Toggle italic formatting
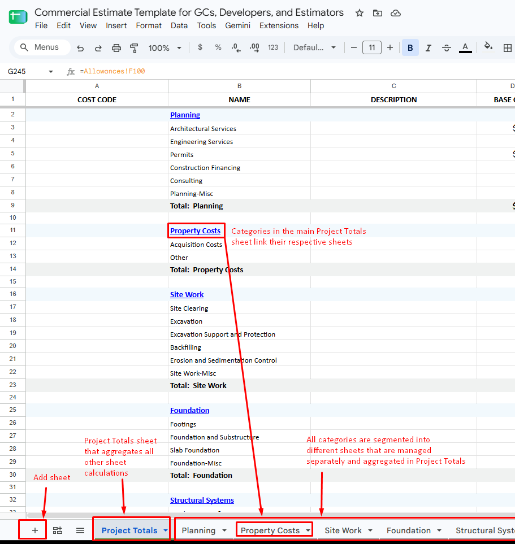 coord(429,48)
